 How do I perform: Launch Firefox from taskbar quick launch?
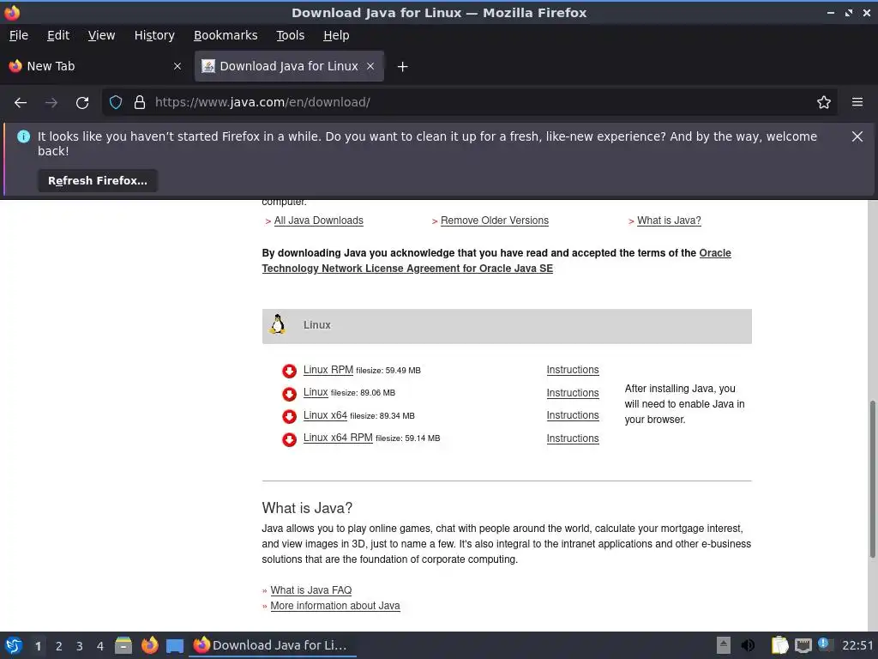[x=149, y=645]
